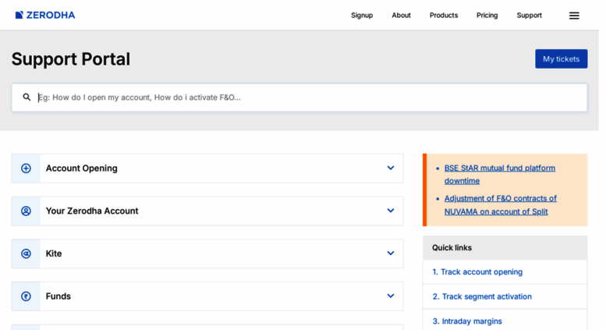Expand the Funds section chevron
Viewport: 606px width, 330px height.
tap(391, 296)
